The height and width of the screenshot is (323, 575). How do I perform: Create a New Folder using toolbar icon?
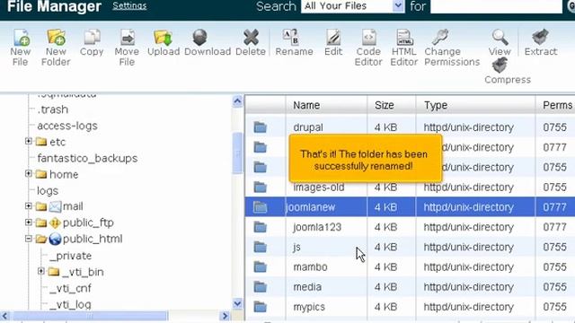tap(56, 38)
